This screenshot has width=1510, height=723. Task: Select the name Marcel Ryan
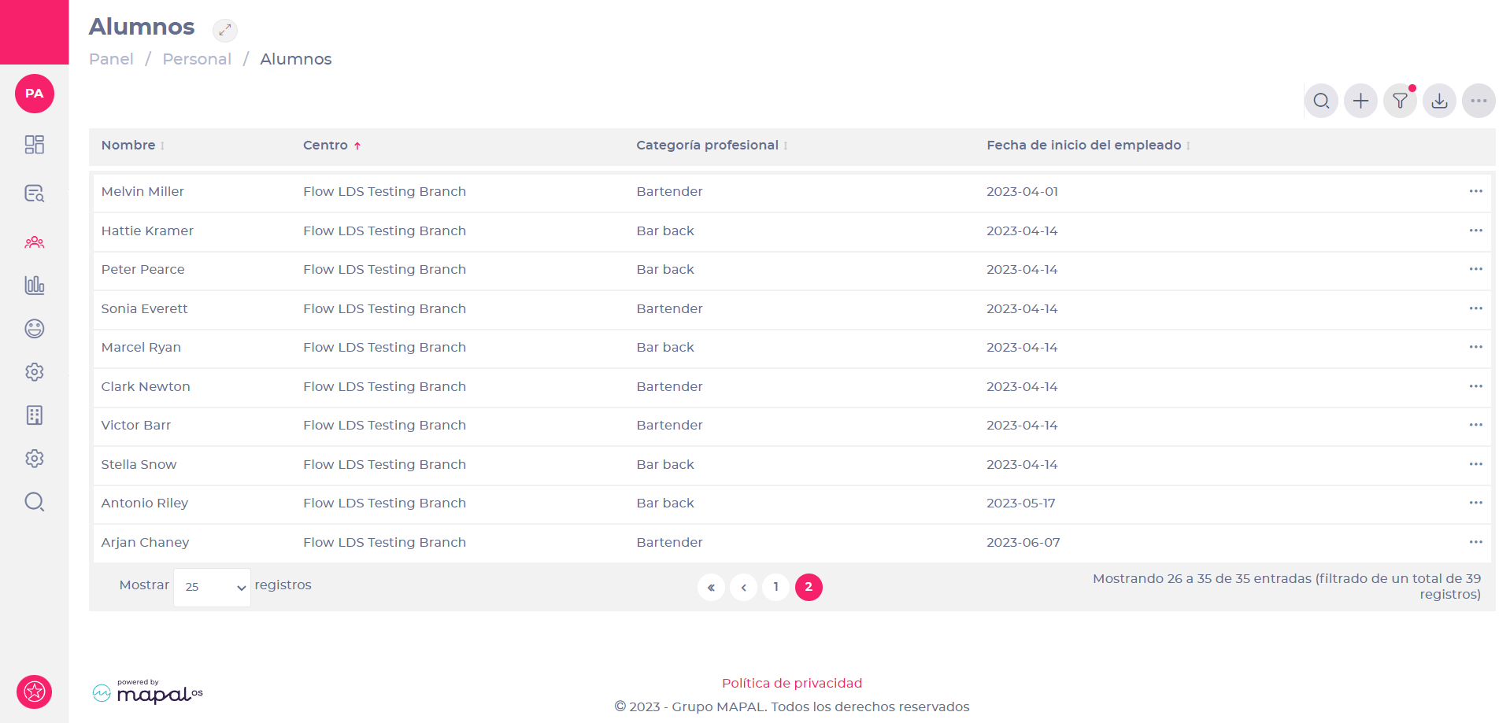(141, 347)
